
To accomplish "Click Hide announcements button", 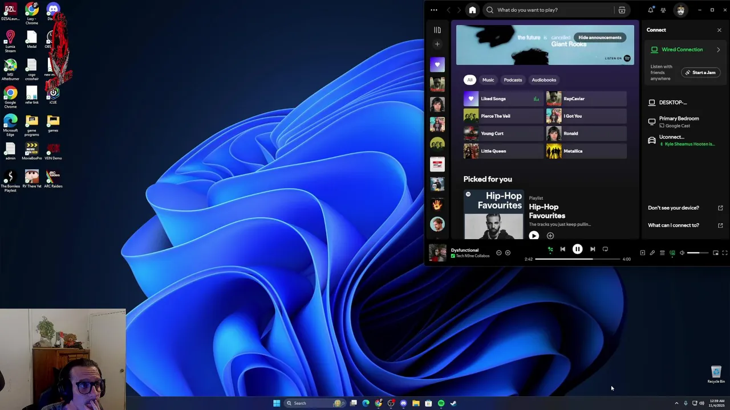I will (x=600, y=38).
